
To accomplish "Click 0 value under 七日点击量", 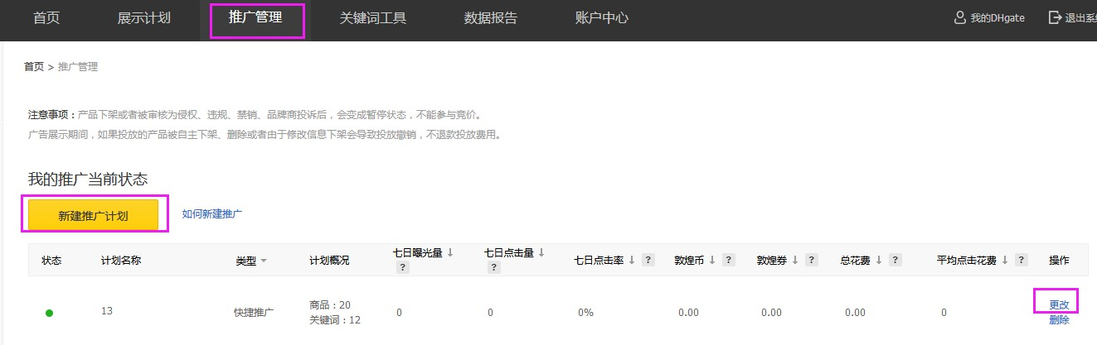I will coord(490,313).
